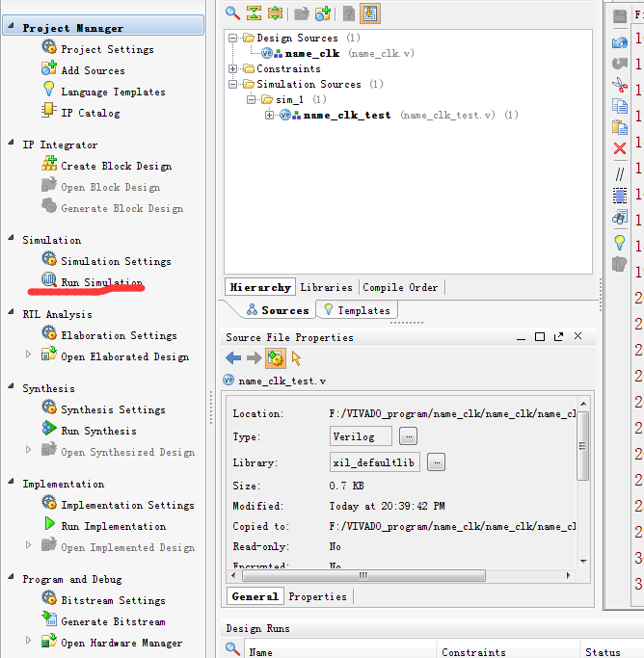Viewport: 644px width, 658px height.
Task: Click the paste clipboard icon in editor toolbar
Action: click(x=620, y=127)
